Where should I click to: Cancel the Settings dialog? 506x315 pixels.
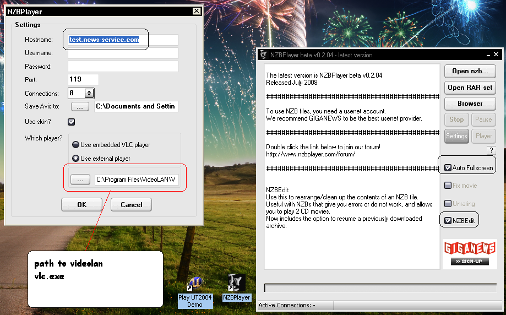click(x=131, y=204)
